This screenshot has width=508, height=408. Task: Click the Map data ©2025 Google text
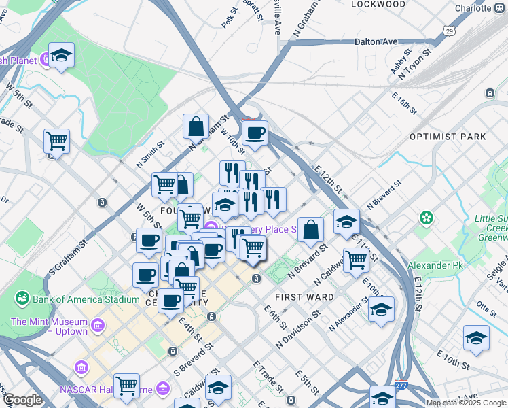click(465, 403)
